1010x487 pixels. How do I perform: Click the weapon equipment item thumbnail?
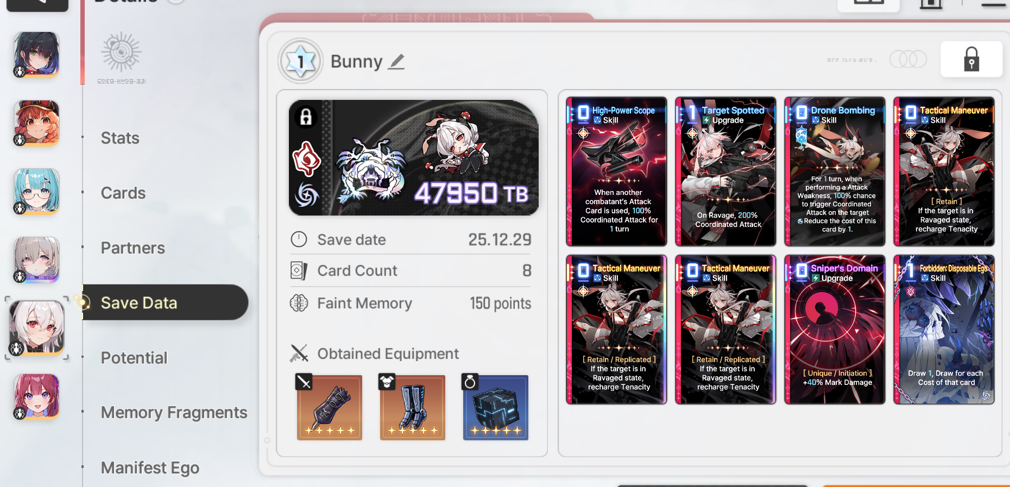[x=330, y=407]
